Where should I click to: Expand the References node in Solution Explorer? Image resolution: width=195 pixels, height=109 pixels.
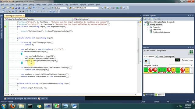(147, 30)
